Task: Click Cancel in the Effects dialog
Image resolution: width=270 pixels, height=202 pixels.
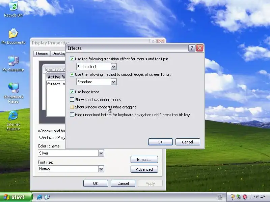Action: coord(188,142)
